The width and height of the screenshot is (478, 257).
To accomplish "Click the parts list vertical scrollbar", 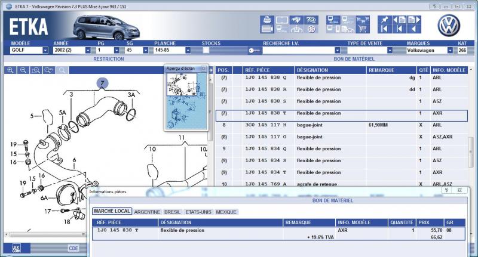I will click(x=471, y=153).
